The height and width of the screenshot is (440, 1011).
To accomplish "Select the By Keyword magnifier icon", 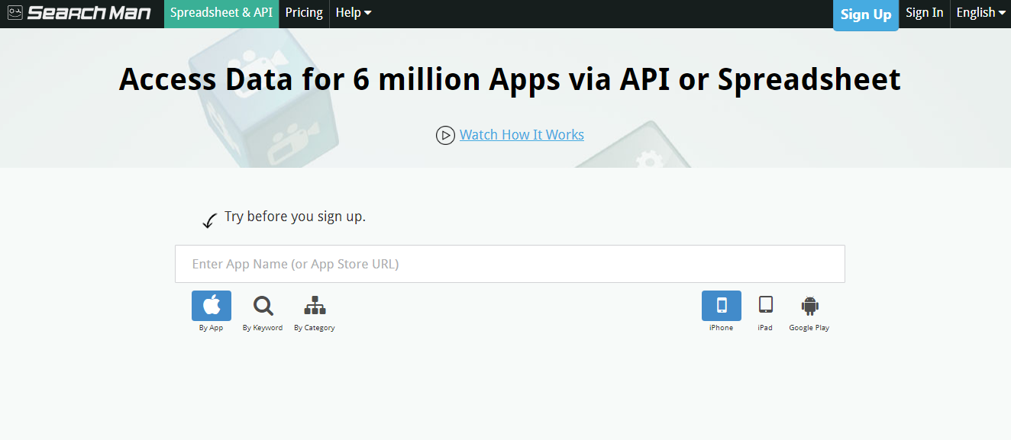I will coord(263,306).
